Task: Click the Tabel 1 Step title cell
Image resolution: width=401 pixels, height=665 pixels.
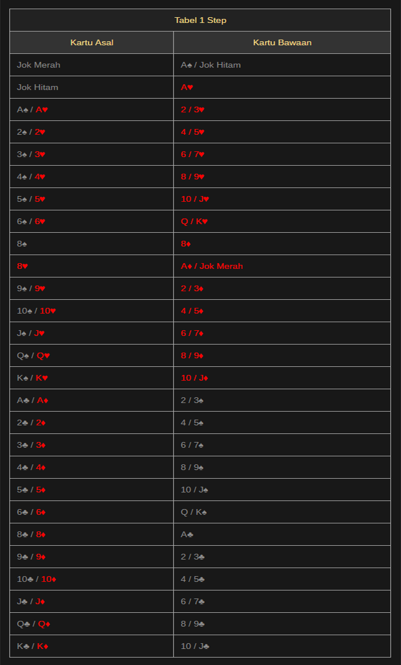Action: click(200, 20)
